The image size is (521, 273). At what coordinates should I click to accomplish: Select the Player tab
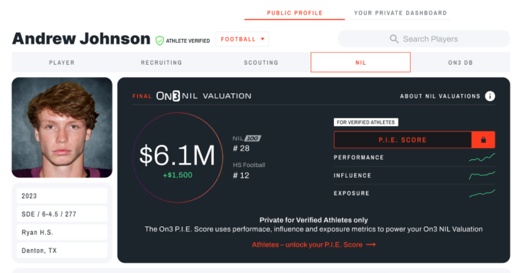click(x=62, y=62)
